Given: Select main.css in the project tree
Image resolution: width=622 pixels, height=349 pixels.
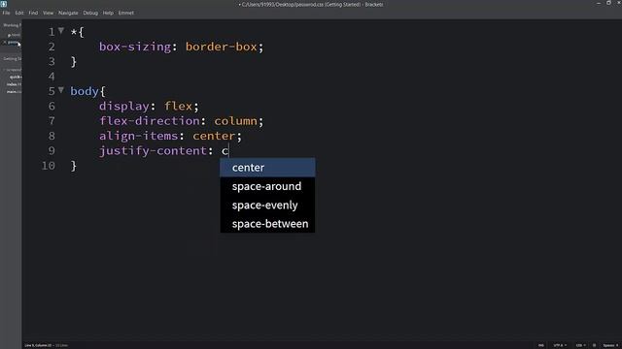Looking at the screenshot, I should click(14, 91).
